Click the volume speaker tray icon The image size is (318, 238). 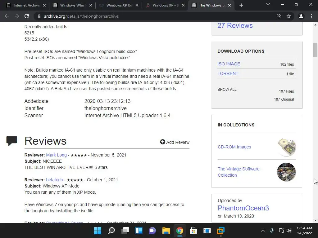(x=289, y=231)
